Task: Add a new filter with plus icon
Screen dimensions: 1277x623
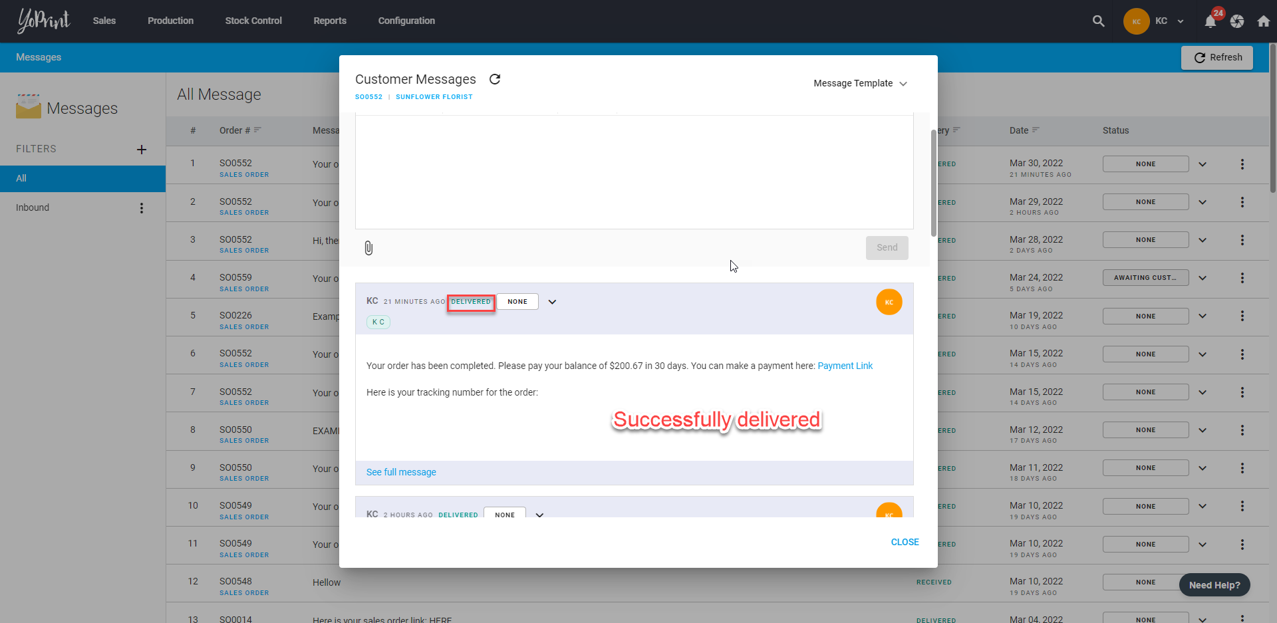Action: coord(142,150)
